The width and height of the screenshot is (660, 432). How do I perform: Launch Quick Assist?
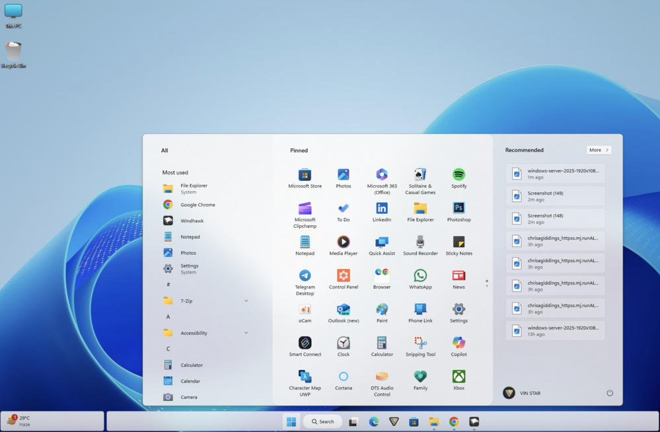[382, 246]
